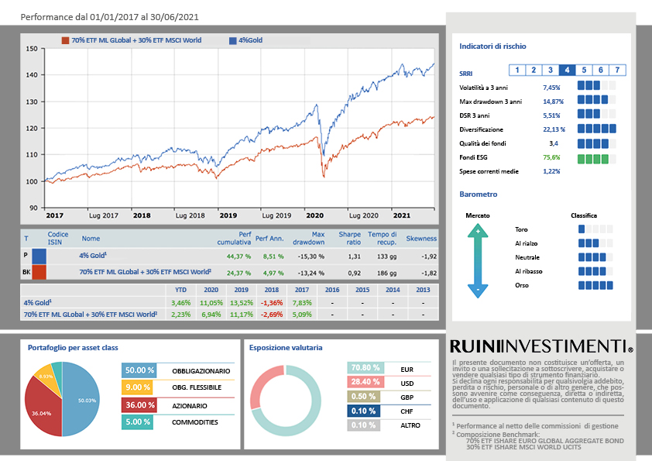The width and height of the screenshot is (652, 461).
Task: Click the 9.00 % OBG. FLESSIBILE badge
Action: (x=138, y=387)
